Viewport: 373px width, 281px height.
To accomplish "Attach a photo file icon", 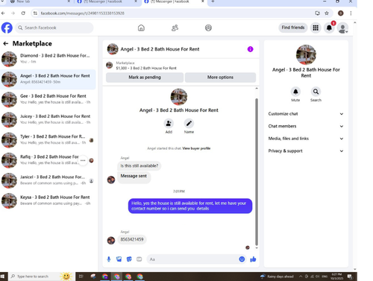I will click(119, 259).
